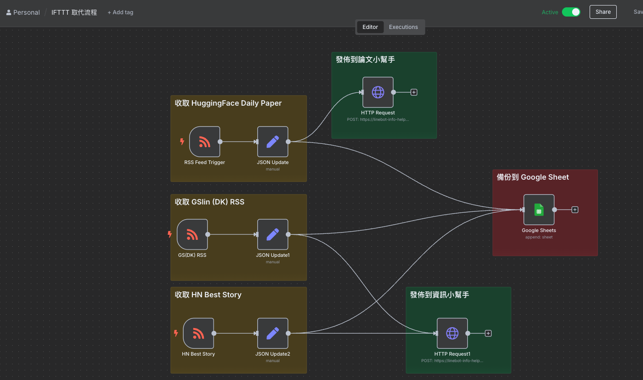The width and height of the screenshot is (643, 380).
Task: Switch to the Editor tab
Action: [370, 27]
